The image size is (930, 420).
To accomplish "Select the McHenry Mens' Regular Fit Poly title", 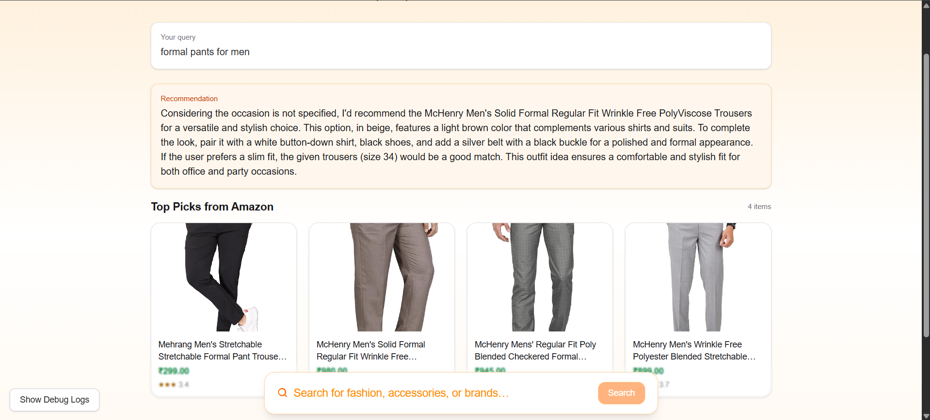I will point(535,350).
